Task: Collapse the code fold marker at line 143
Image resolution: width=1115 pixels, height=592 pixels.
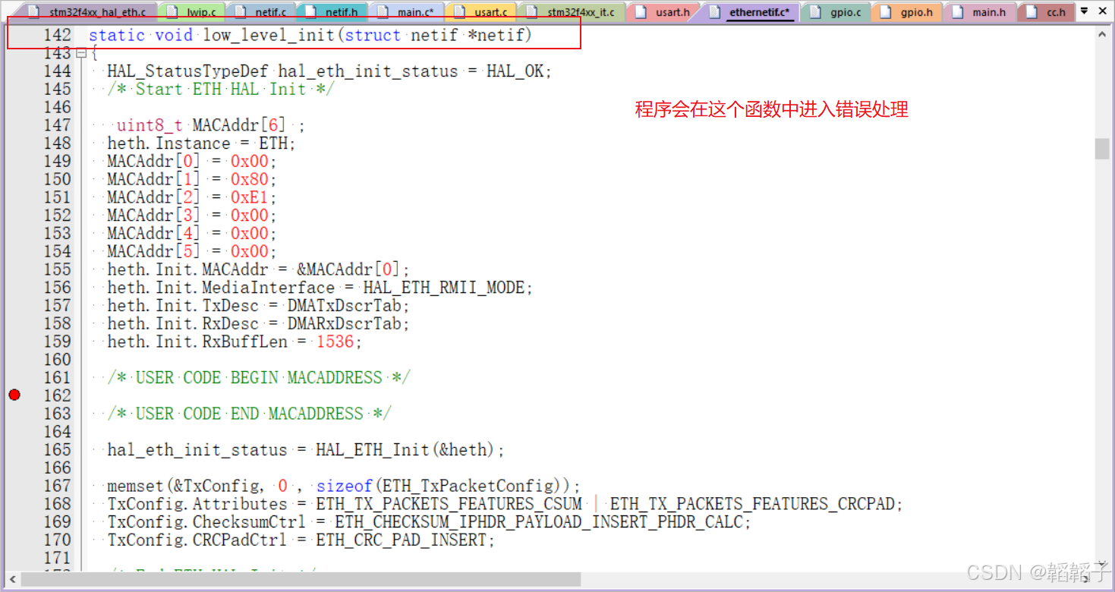Action: [x=81, y=53]
